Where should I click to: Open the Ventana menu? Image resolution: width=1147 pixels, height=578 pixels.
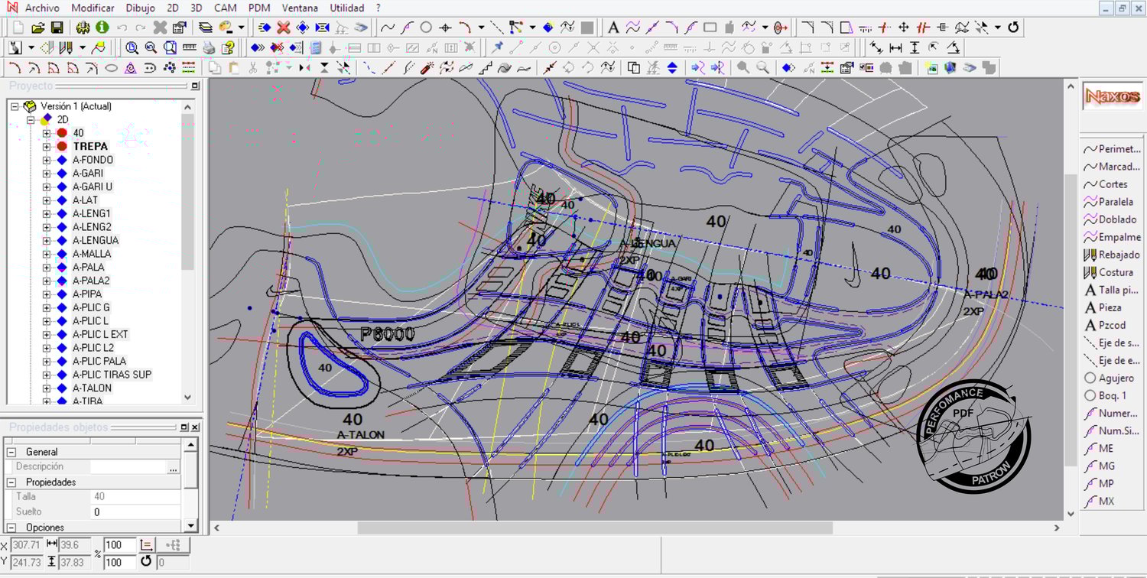coord(300,8)
